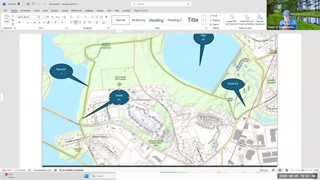The image size is (320, 180).
Task: Increase paragraph indent
Action: (x=96, y=17)
